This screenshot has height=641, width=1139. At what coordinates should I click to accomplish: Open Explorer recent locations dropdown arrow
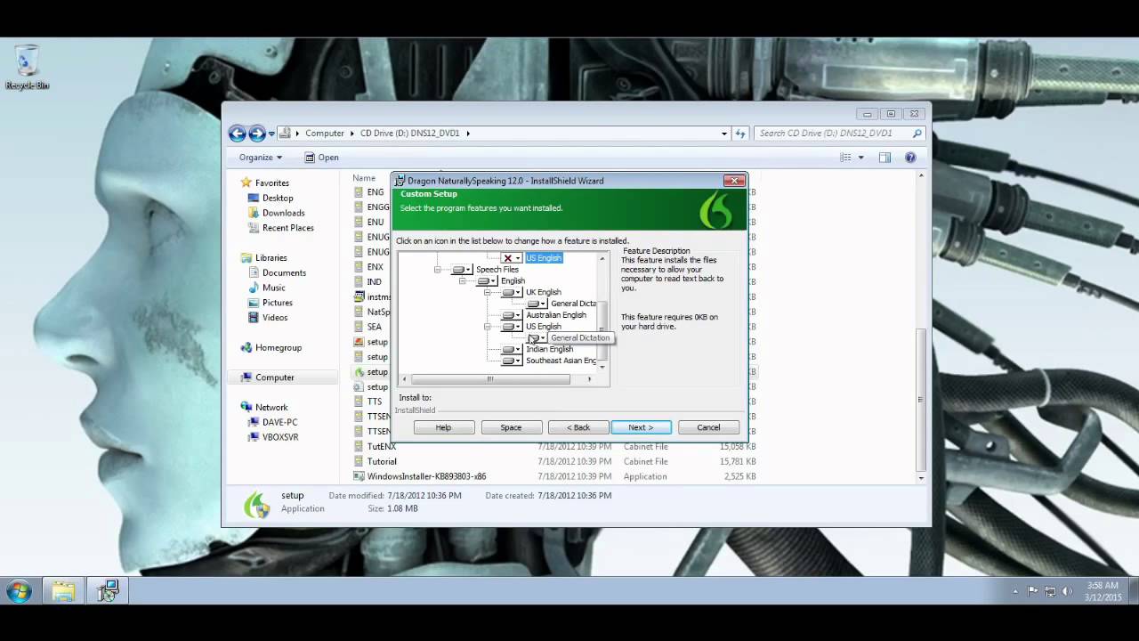pos(271,134)
